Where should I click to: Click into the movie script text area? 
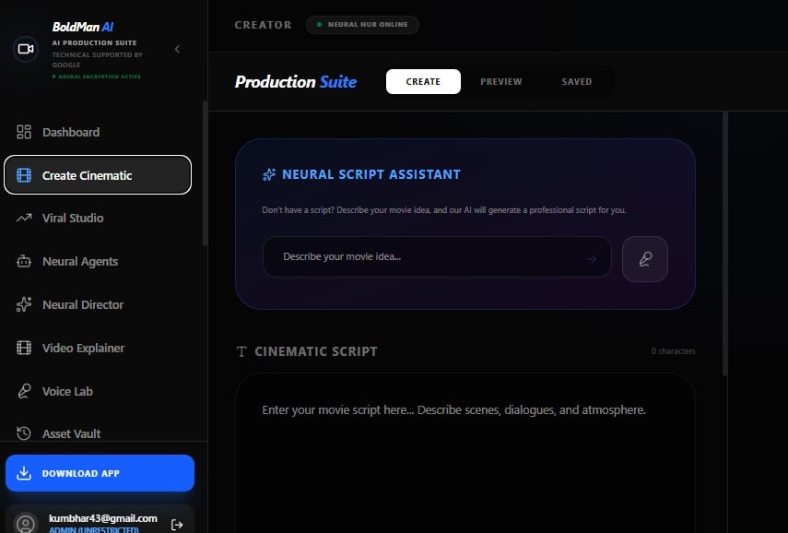[x=465, y=453]
